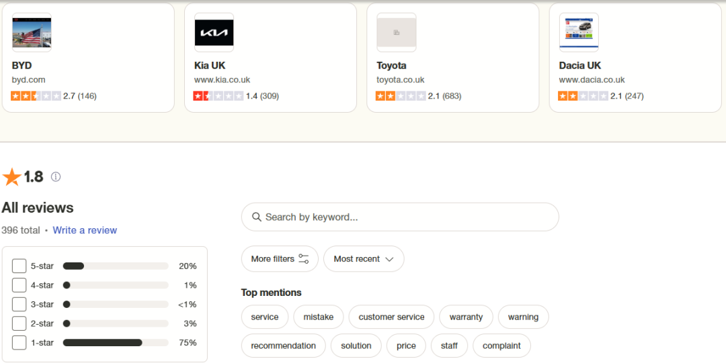This screenshot has width=726, height=363.
Task: Click the orange star rating icon
Action: point(11,176)
